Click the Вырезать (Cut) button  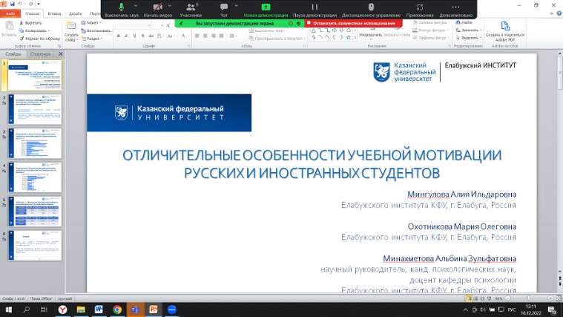[x=32, y=23]
